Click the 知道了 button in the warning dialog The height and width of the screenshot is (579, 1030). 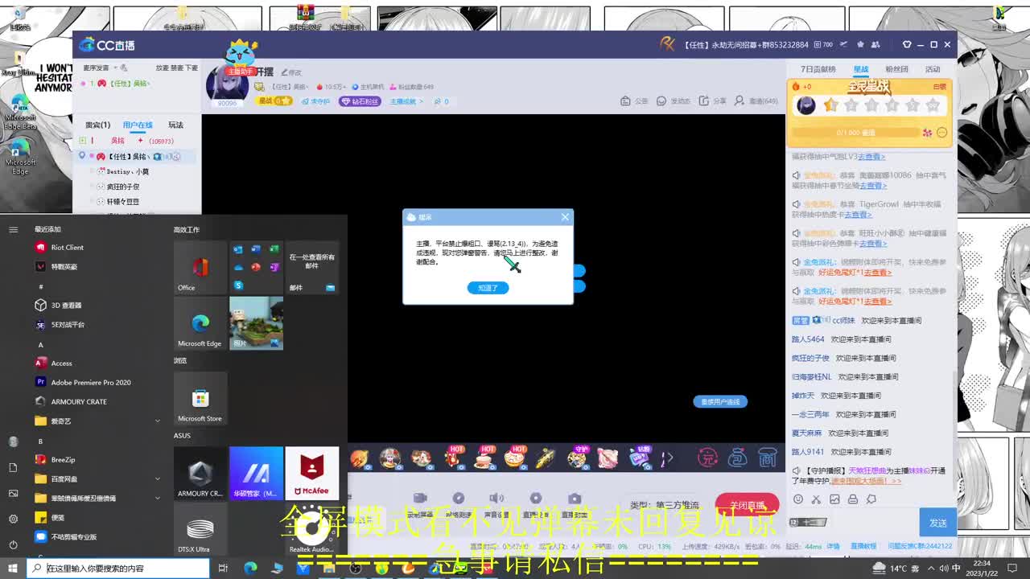[488, 288]
